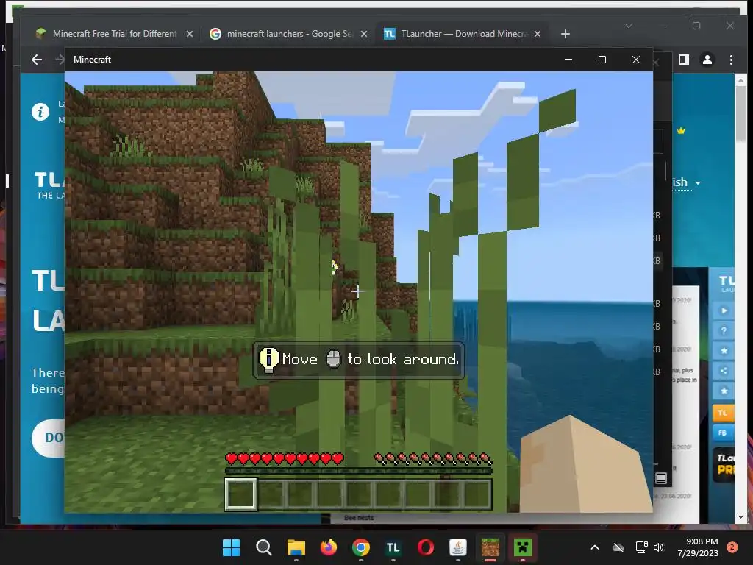Viewport: 753px width, 565px height.
Task: Open the volume speaker tray icon
Action: [659, 547]
